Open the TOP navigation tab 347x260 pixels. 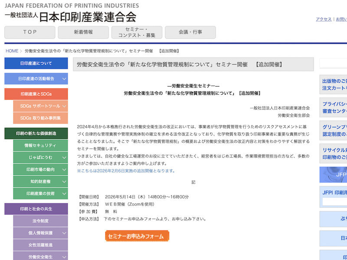click(30, 32)
